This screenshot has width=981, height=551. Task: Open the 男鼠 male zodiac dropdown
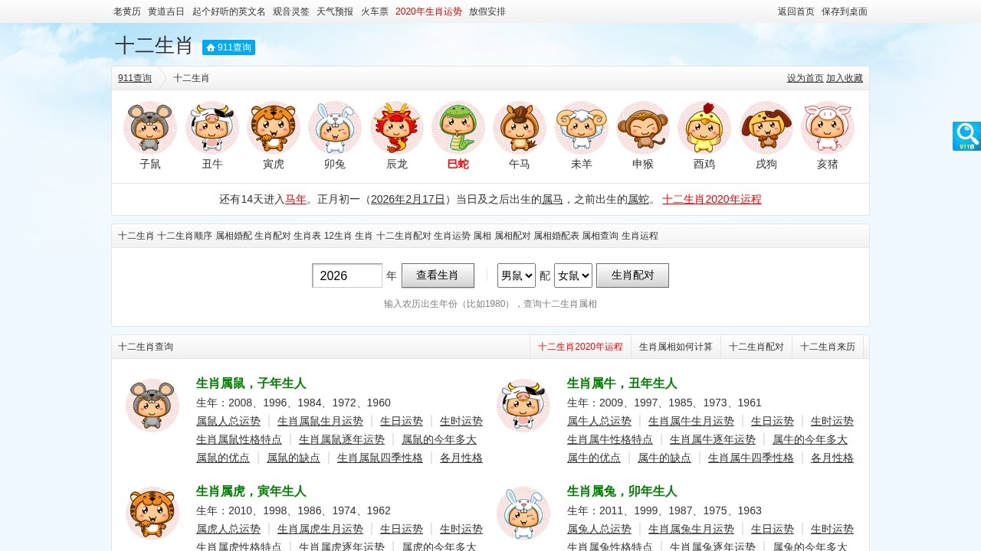tap(515, 275)
